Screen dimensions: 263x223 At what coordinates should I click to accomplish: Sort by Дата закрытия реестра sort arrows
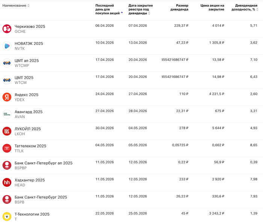coord(149,13)
